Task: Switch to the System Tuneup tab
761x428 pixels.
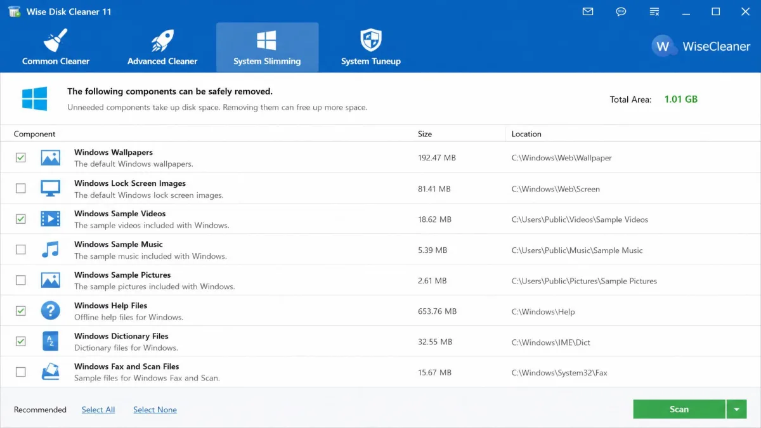Action: [x=371, y=48]
